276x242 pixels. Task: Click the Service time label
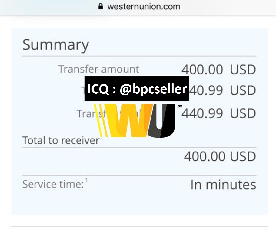53,184
